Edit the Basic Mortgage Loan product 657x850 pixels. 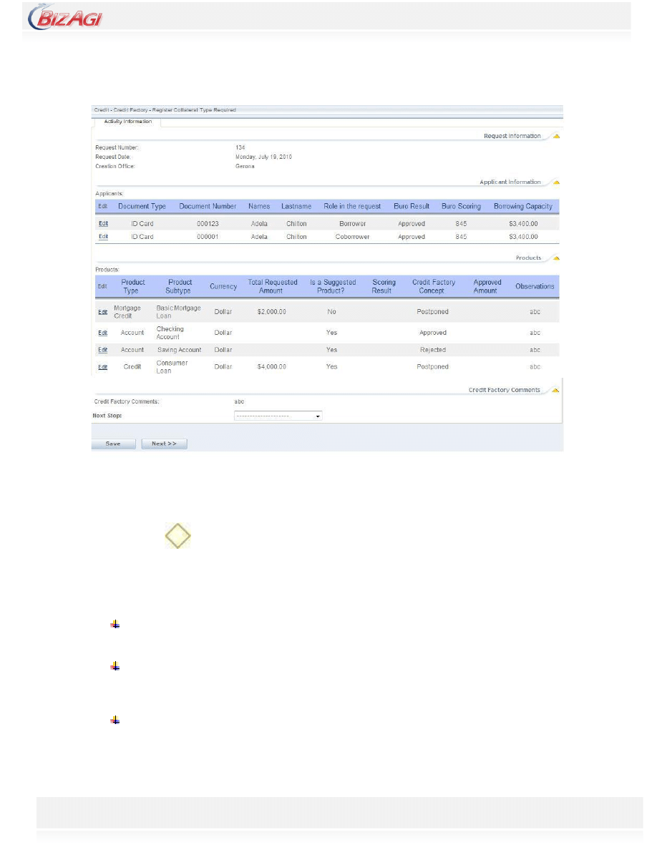[102, 312]
